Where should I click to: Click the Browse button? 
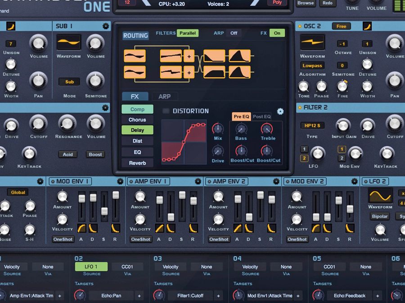pyautogui.click(x=306, y=3)
